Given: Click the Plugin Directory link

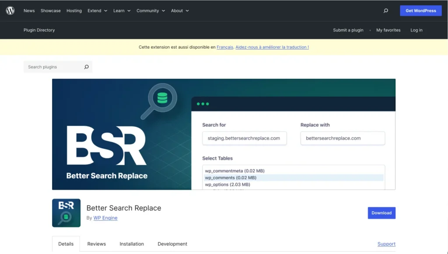Looking at the screenshot, I should pyautogui.click(x=39, y=30).
